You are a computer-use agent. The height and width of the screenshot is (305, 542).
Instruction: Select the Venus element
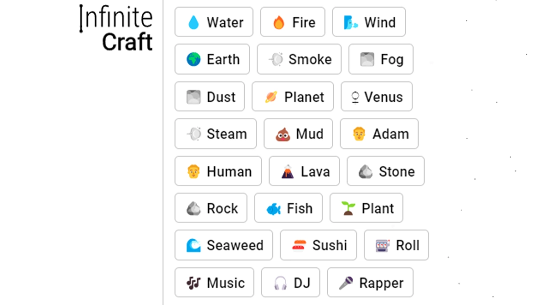tap(376, 97)
